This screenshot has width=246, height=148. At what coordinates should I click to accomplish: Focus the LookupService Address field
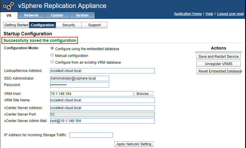click(102, 71)
